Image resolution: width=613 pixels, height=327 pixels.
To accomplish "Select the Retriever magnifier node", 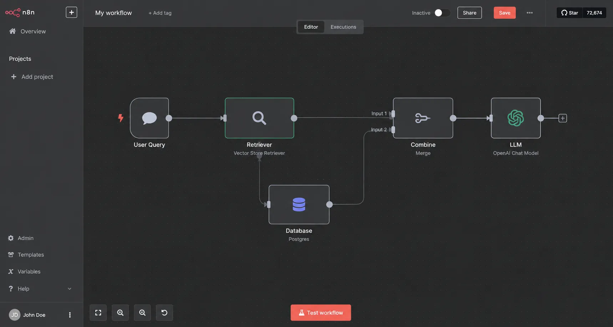I will (x=259, y=118).
